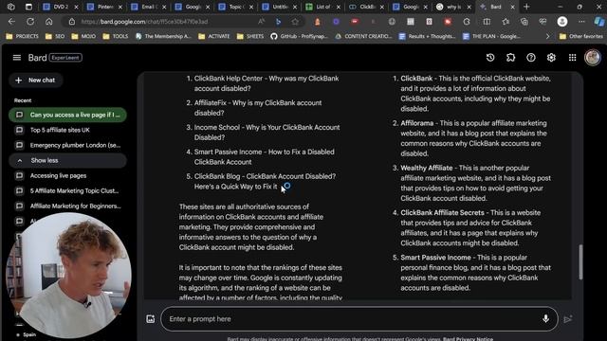Open the Bing chat icon in address bar

278,22
